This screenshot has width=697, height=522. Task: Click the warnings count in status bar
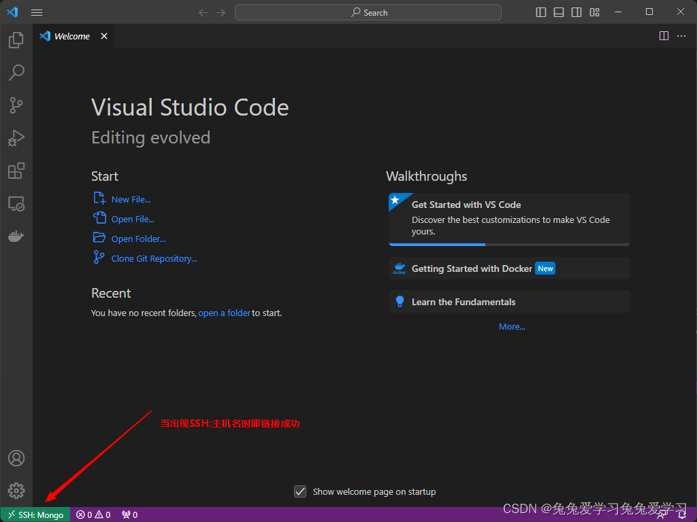[102, 515]
